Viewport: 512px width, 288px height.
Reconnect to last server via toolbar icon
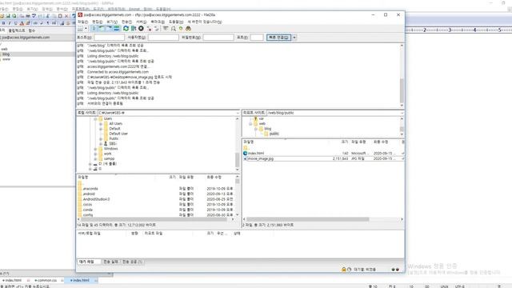click(x=157, y=29)
